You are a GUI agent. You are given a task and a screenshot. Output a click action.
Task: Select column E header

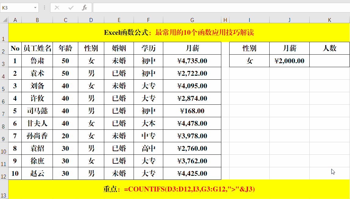coord(119,20)
